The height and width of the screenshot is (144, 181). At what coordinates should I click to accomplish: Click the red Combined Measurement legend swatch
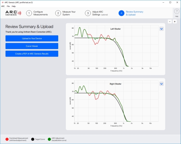7,139
